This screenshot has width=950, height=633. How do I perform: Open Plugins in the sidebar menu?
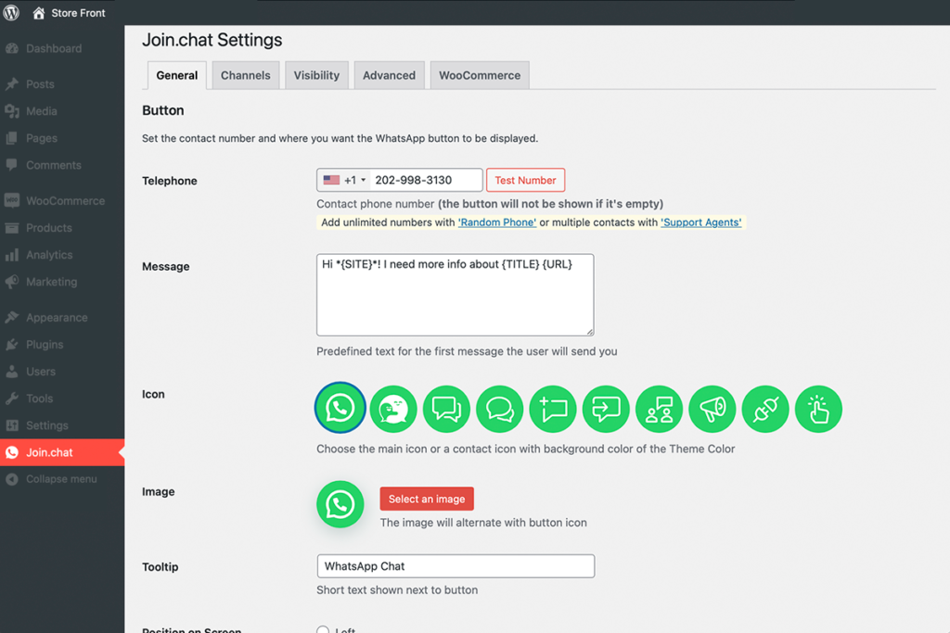click(45, 345)
